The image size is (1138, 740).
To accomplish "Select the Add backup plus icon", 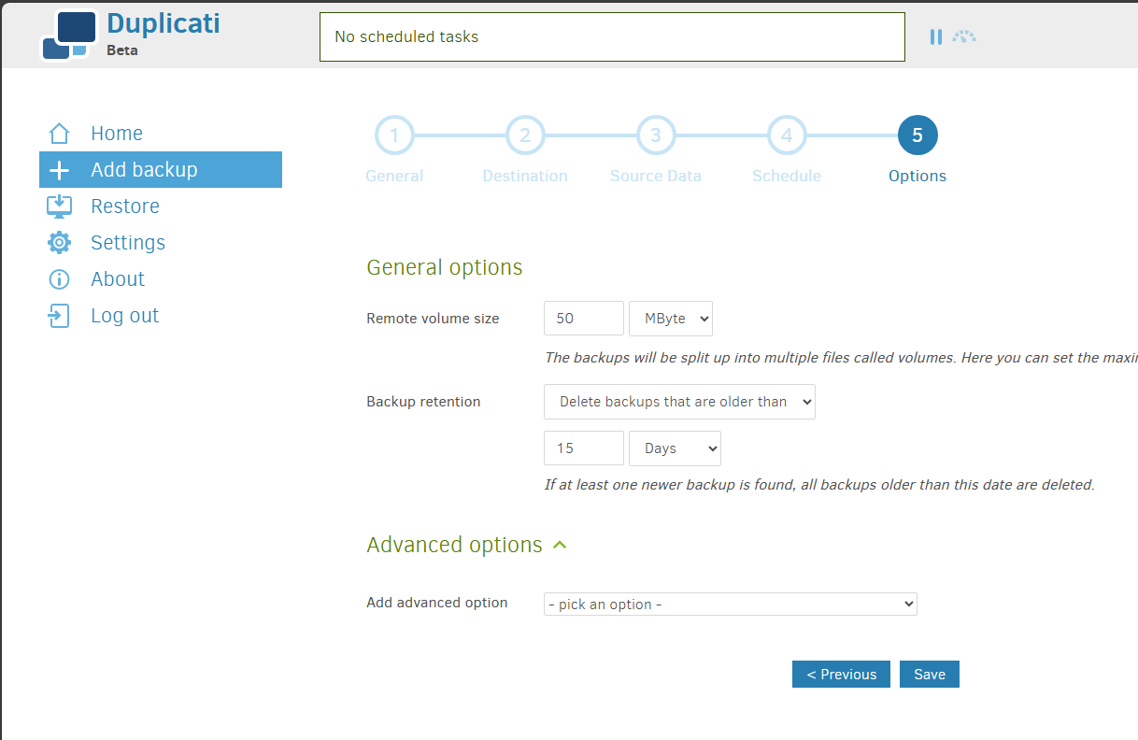I will tap(59, 169).
